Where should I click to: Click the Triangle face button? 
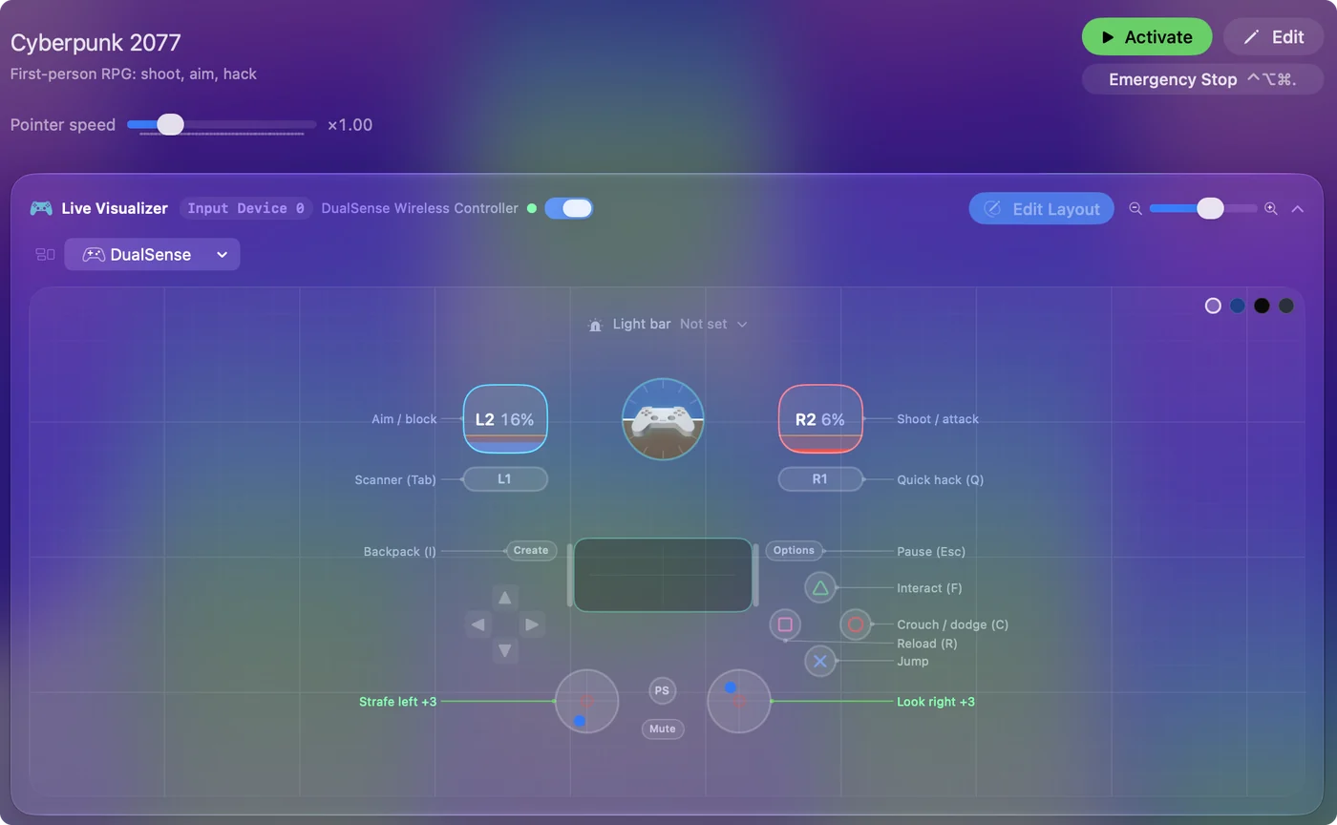(x=820, y=588)
